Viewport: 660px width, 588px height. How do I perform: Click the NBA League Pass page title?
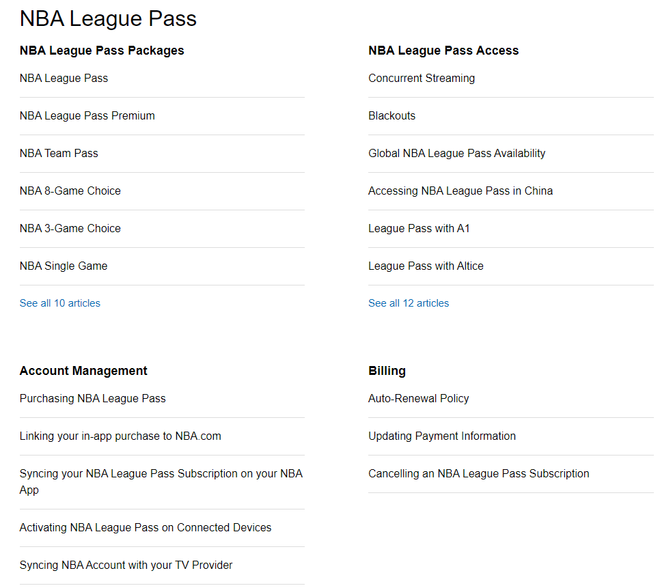coord(108,18)
